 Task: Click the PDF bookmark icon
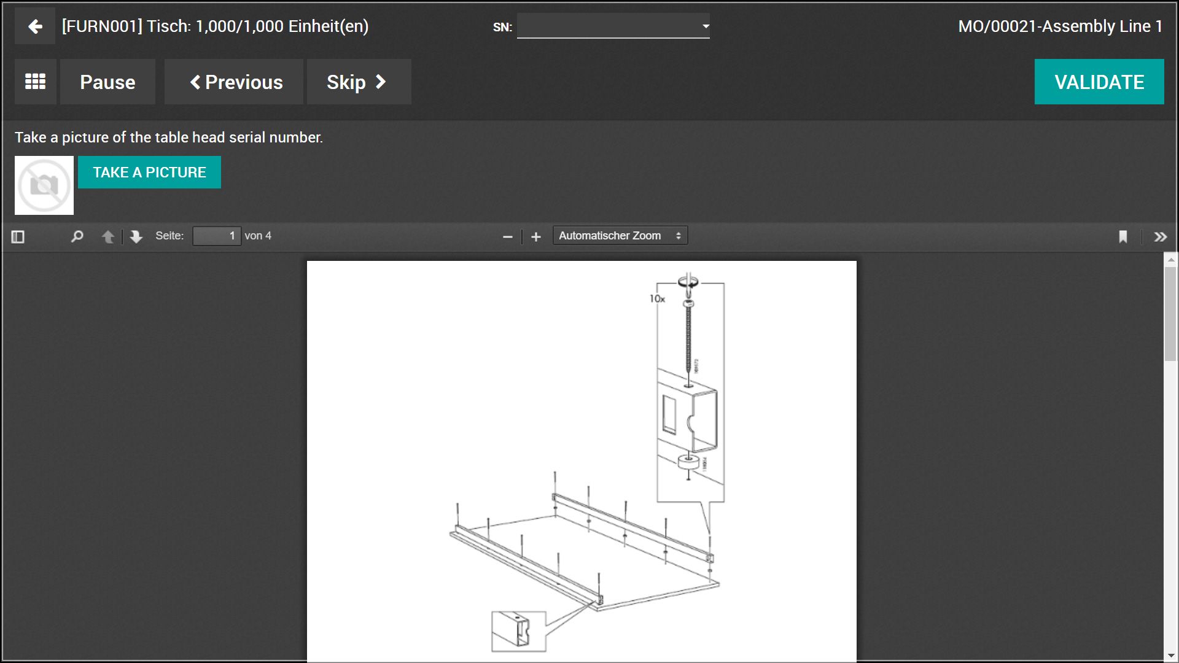pyautogui.click(x=1123, y=236)
